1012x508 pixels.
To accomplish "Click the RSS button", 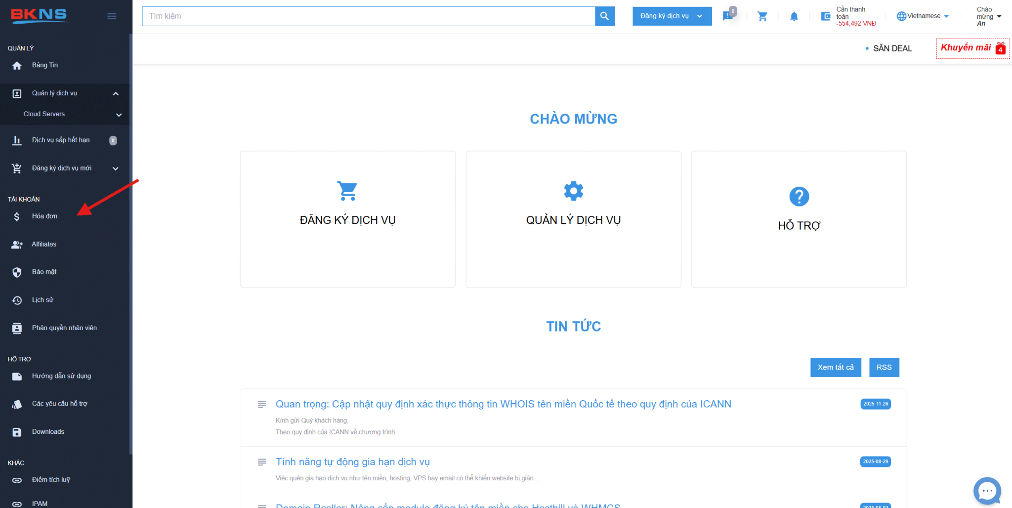I will (884, 367).
